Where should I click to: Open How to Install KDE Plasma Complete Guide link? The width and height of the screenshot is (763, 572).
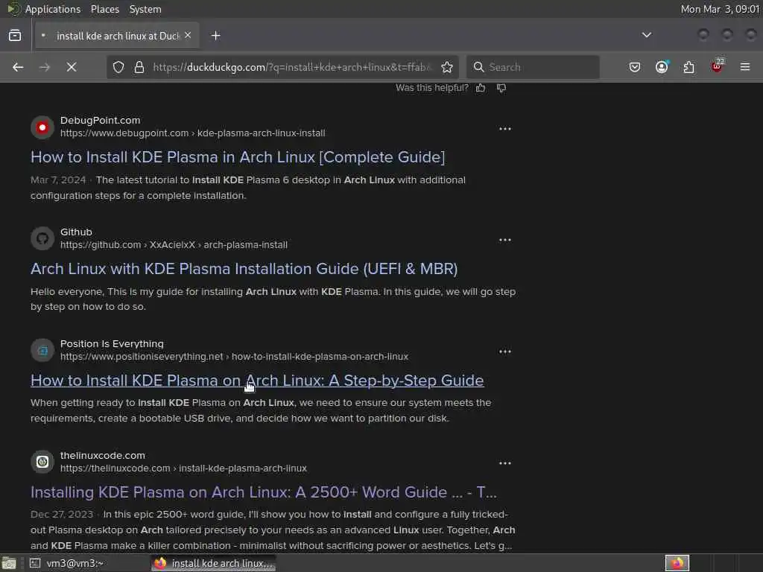[238, 157]
